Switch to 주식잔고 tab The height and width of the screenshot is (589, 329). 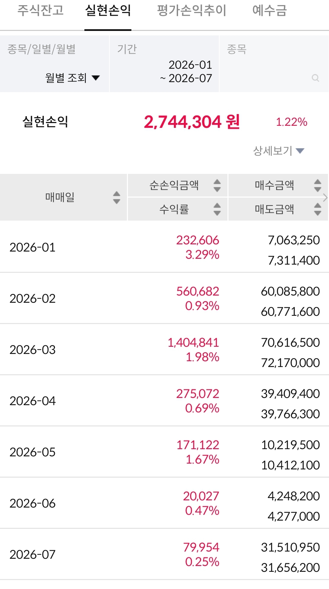pyautogui.click(x=40, y=10)
